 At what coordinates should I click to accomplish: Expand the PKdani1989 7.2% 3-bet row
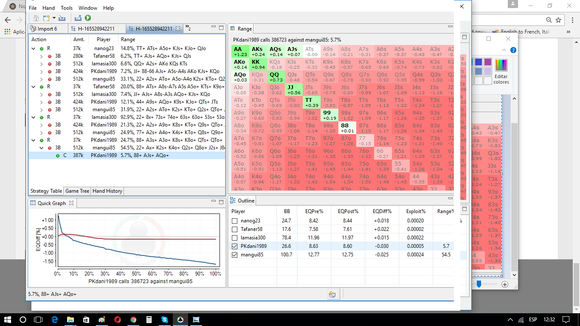(x=41, y=71)
